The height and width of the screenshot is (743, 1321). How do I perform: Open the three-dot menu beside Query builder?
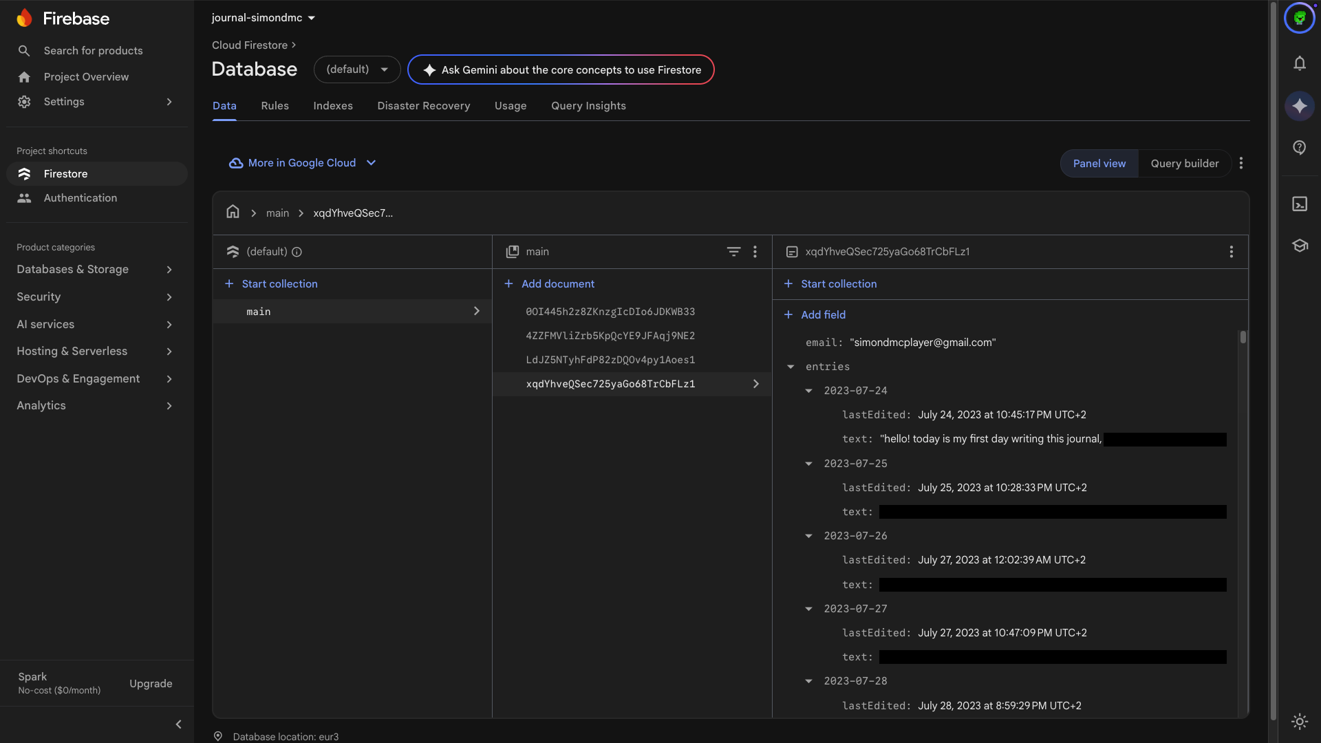[x=1241, y=163]
